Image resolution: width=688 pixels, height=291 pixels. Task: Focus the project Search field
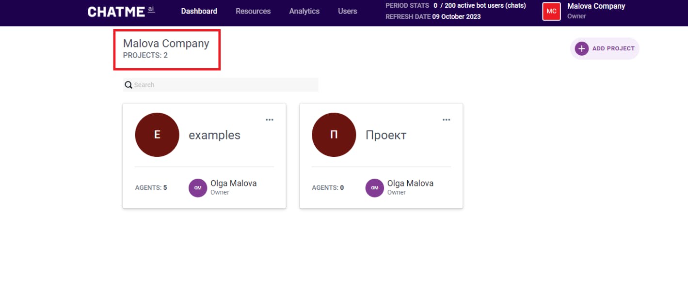pyautogui.click(x=225, y=85)
